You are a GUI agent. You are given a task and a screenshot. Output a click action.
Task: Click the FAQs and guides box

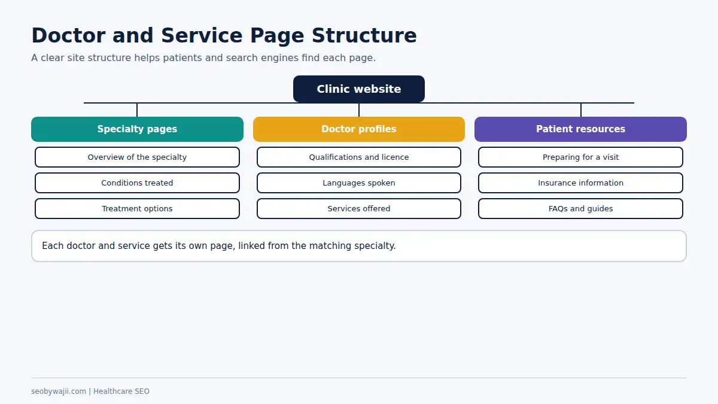pos(580,208)
